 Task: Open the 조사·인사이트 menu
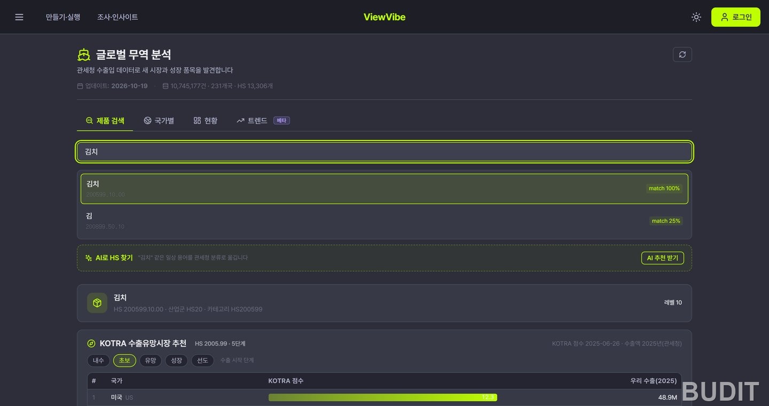coord(117,17)
